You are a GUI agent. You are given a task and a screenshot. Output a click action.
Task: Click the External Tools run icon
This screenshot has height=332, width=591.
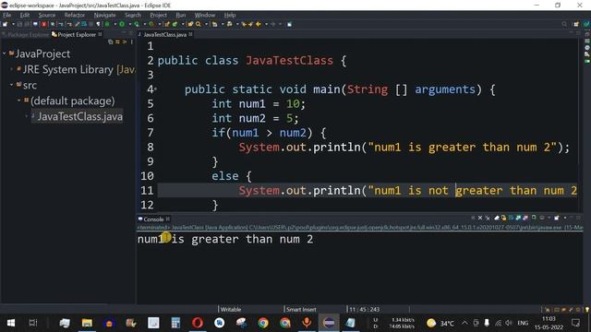click(x=151, y=24)
